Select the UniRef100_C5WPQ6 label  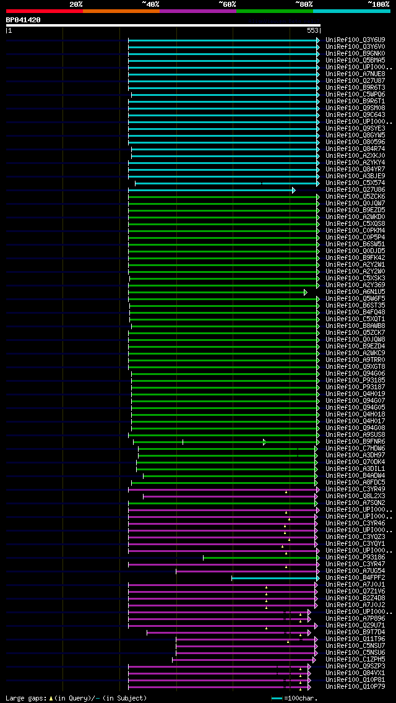(x=355, y=95)
